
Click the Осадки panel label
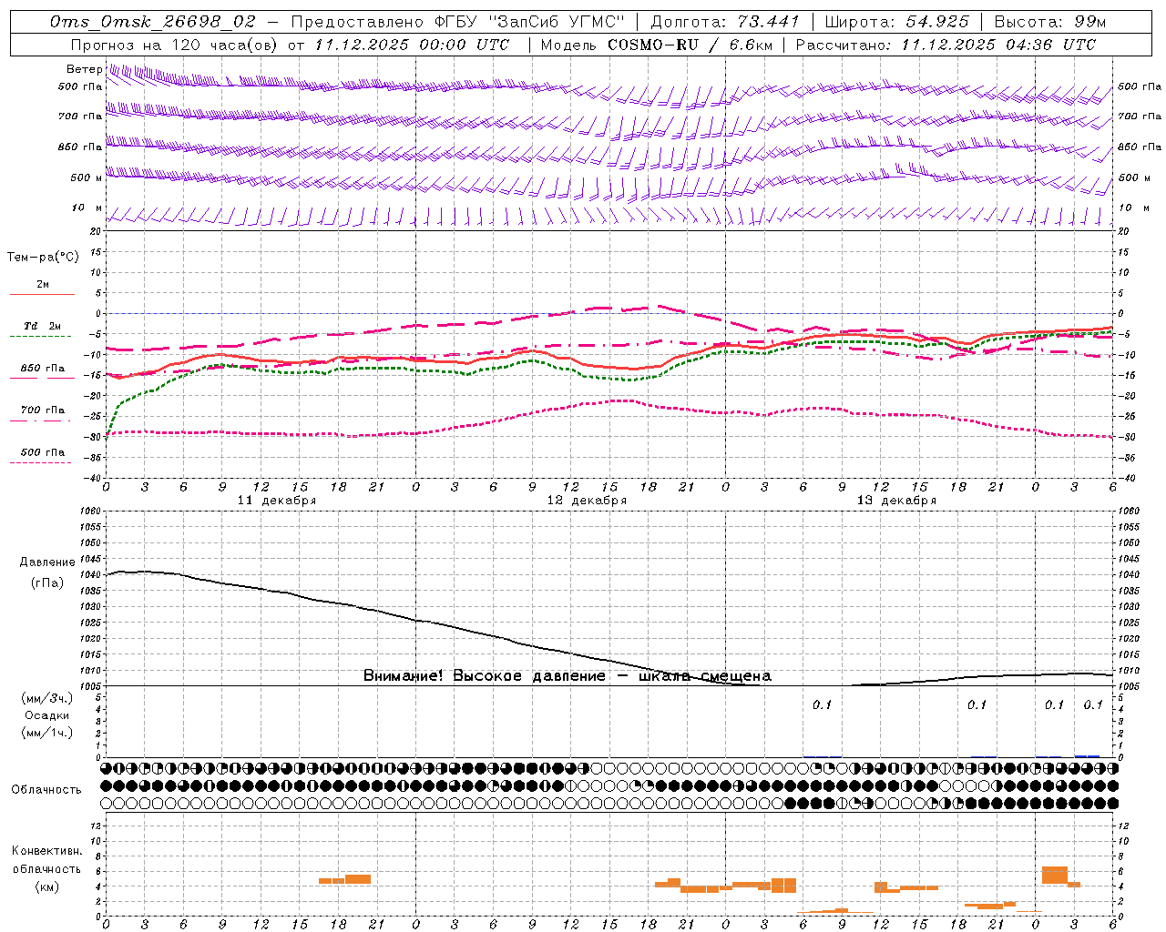47,715
